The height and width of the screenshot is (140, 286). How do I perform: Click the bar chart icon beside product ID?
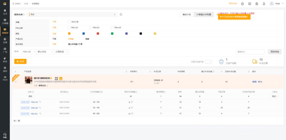(x=61, y=78)
